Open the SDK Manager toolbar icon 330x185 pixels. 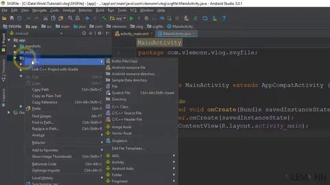pyautogui.click(x=214, y=18)
